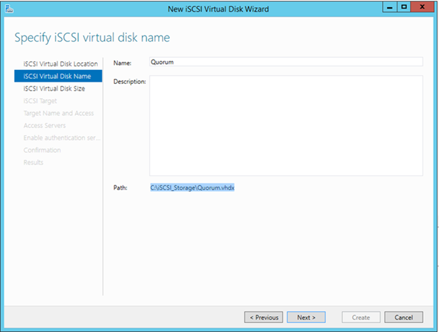Go to the iSCSI Virtual Disk Location step
This screenshot has width=439, height=332.
[60, 64]
